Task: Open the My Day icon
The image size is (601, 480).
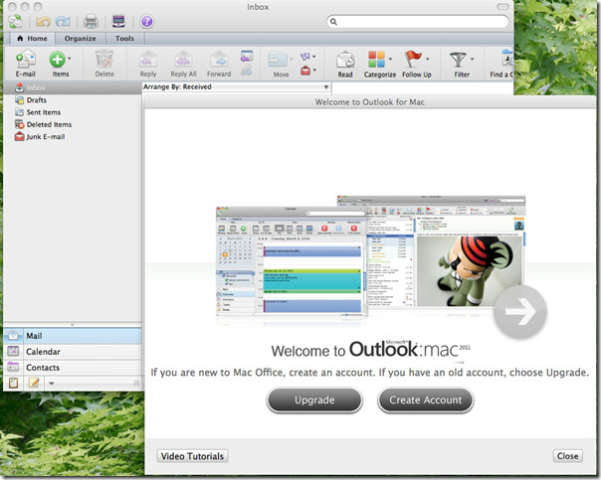Action: 118,21
